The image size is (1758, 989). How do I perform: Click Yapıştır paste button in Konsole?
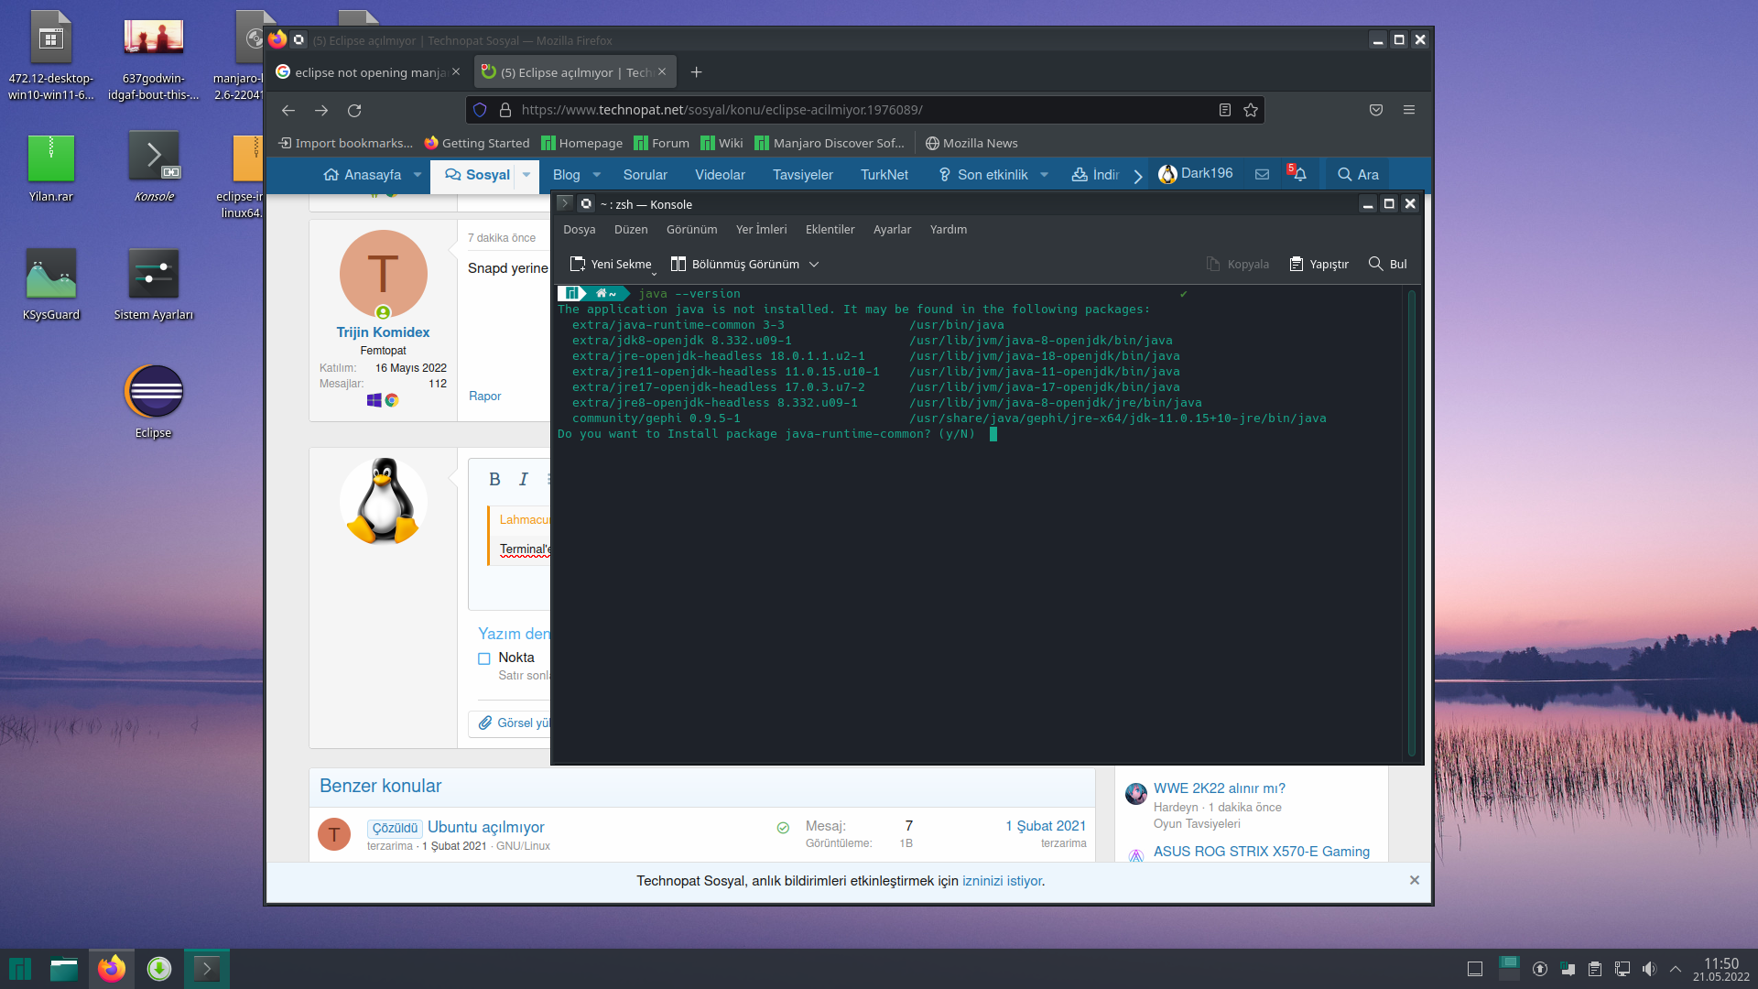click(x=1318, y=264)
